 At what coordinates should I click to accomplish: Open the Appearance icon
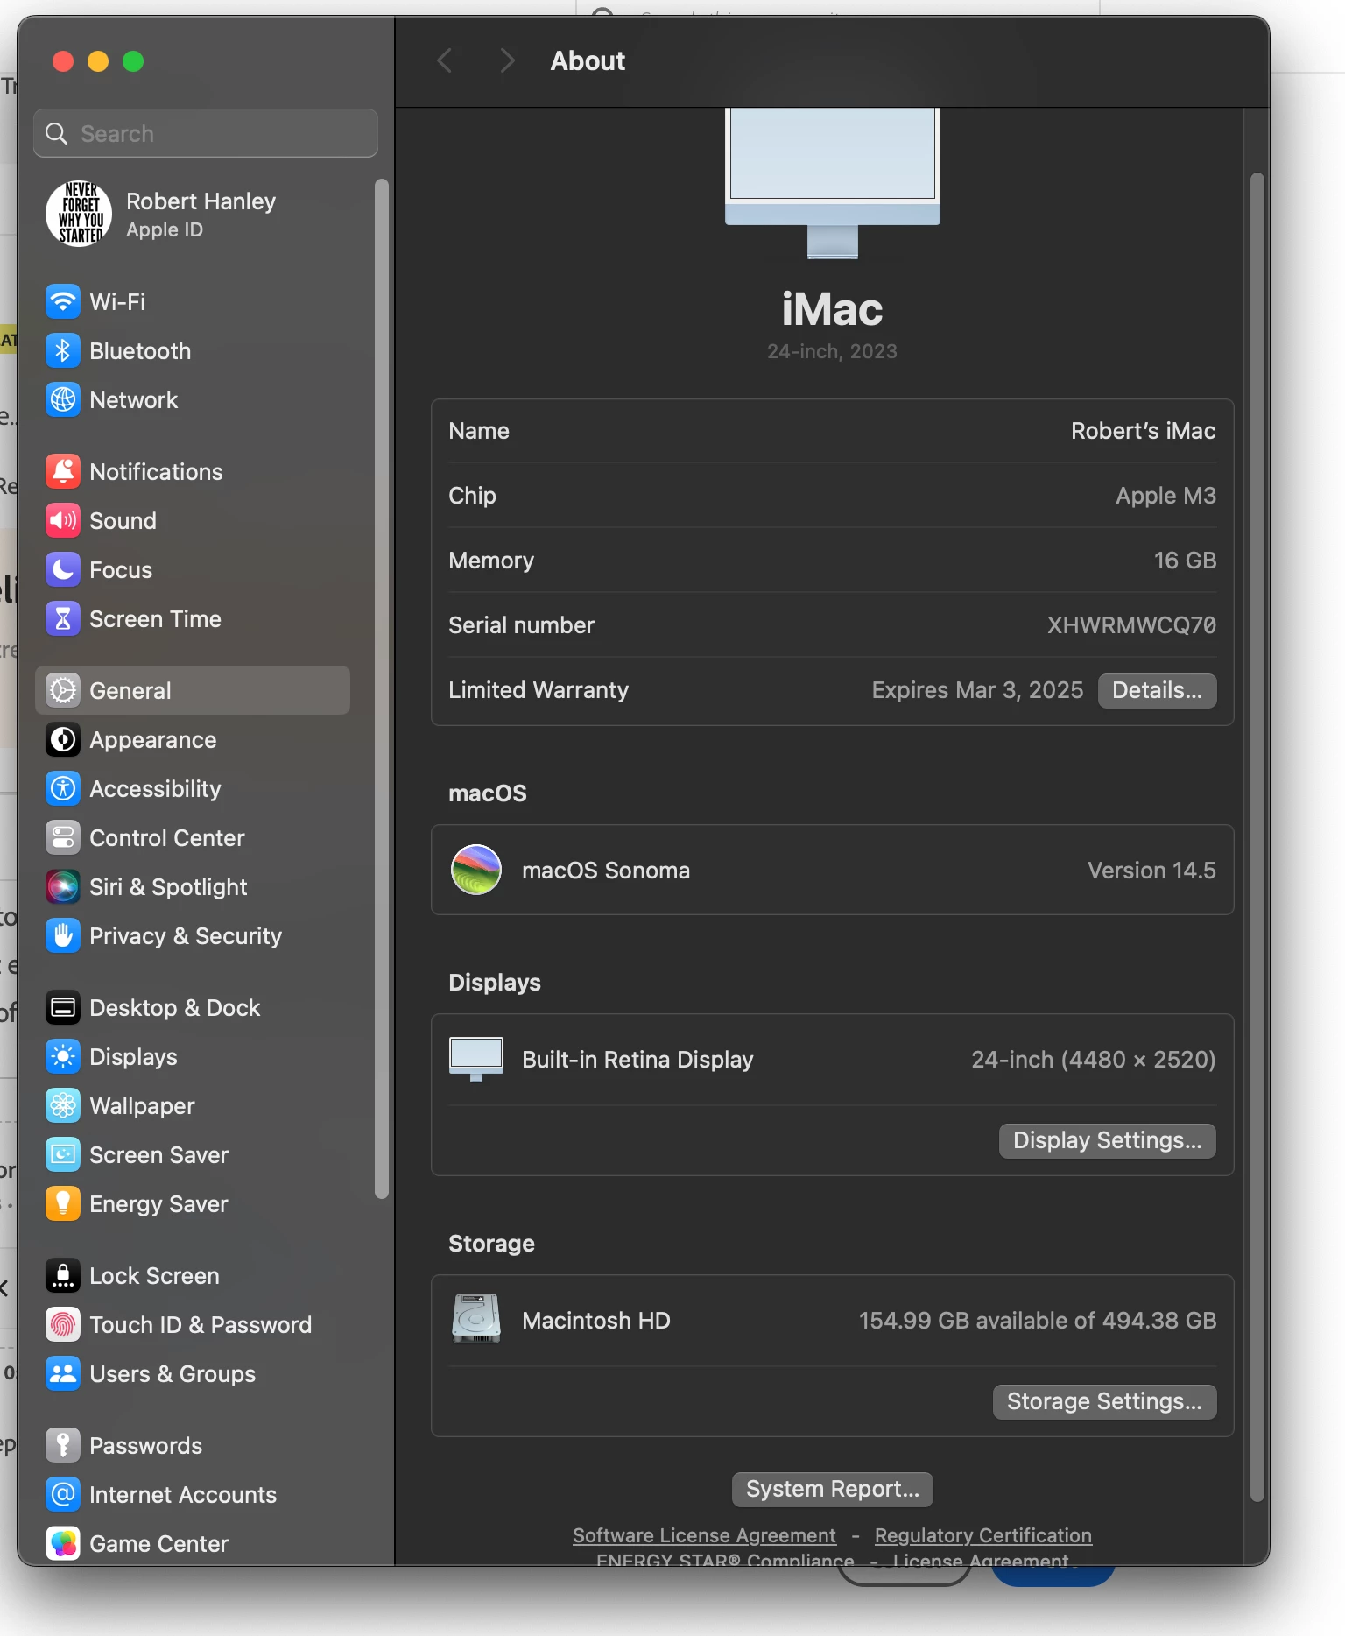(x=63, y=740)
